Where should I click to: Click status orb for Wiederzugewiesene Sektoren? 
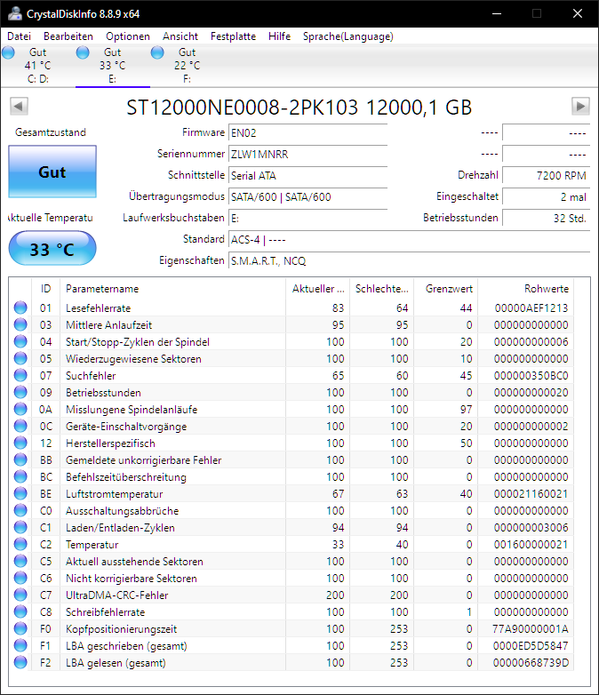click(x=20, y=358)
